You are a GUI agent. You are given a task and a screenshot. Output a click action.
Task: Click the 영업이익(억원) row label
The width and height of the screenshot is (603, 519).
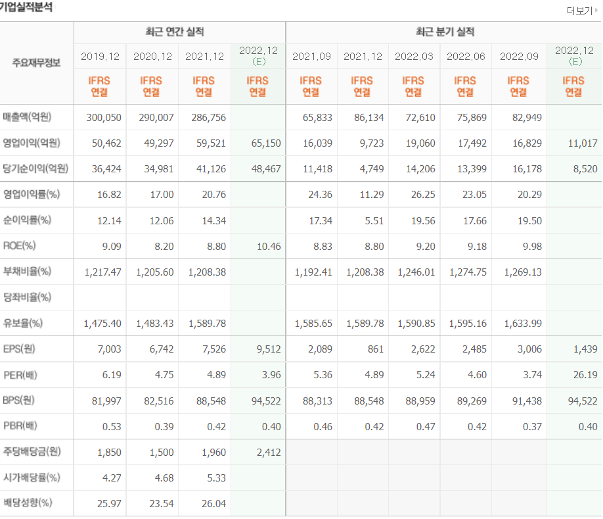(32, 143)
